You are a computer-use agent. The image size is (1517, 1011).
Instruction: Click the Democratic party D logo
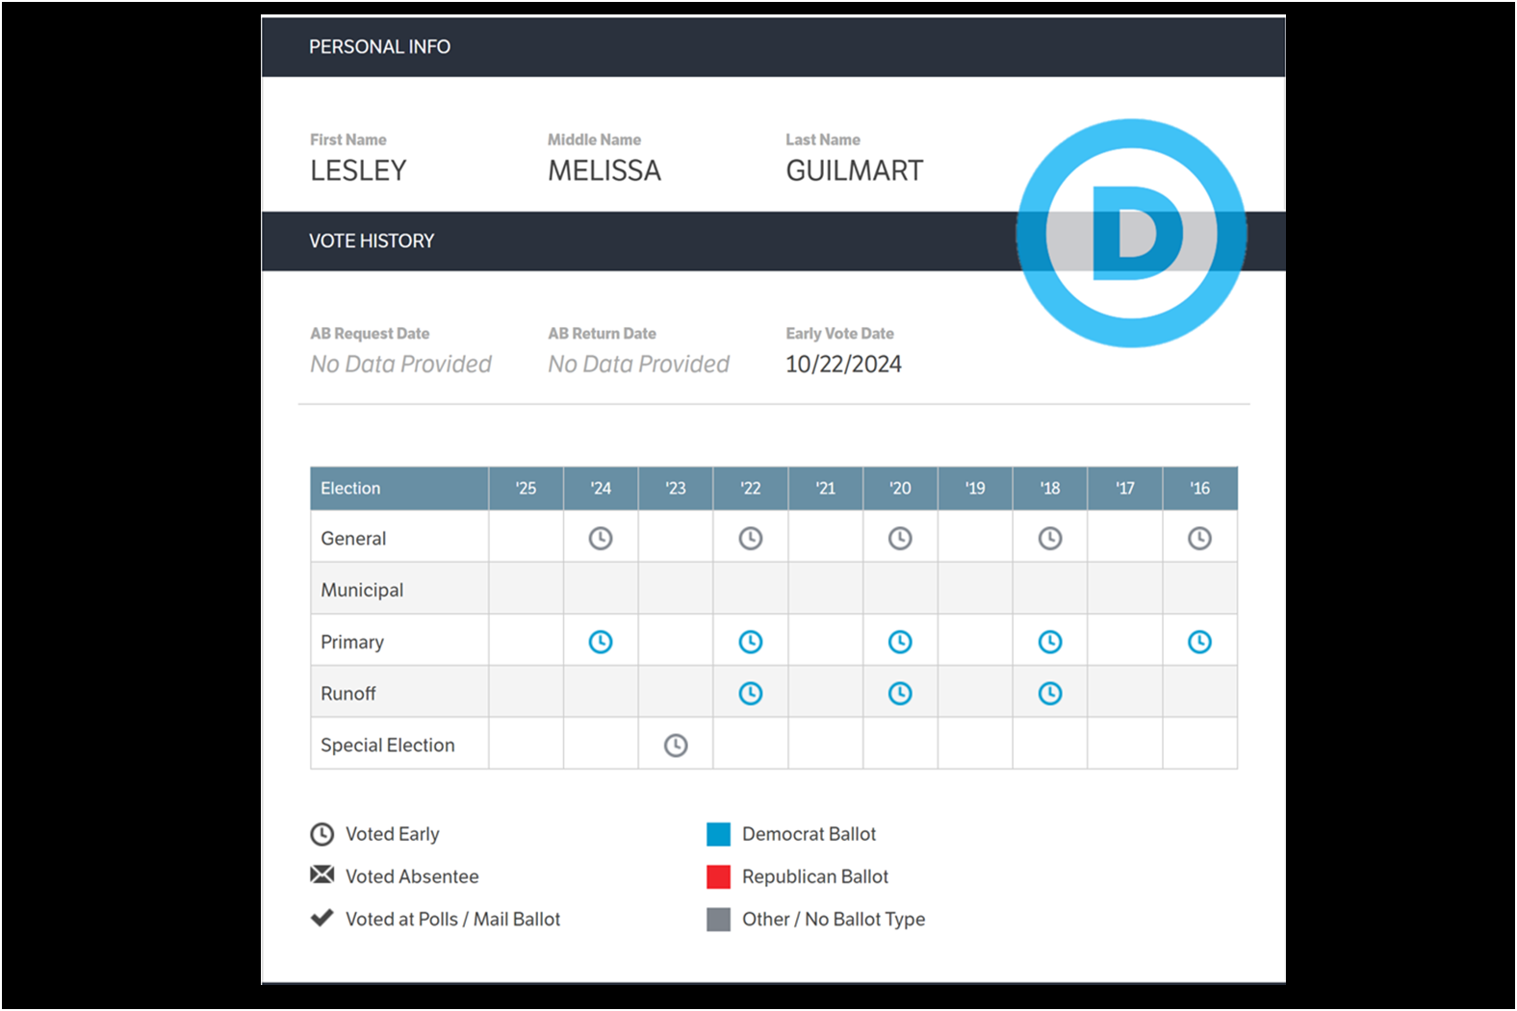(1132, 234)
